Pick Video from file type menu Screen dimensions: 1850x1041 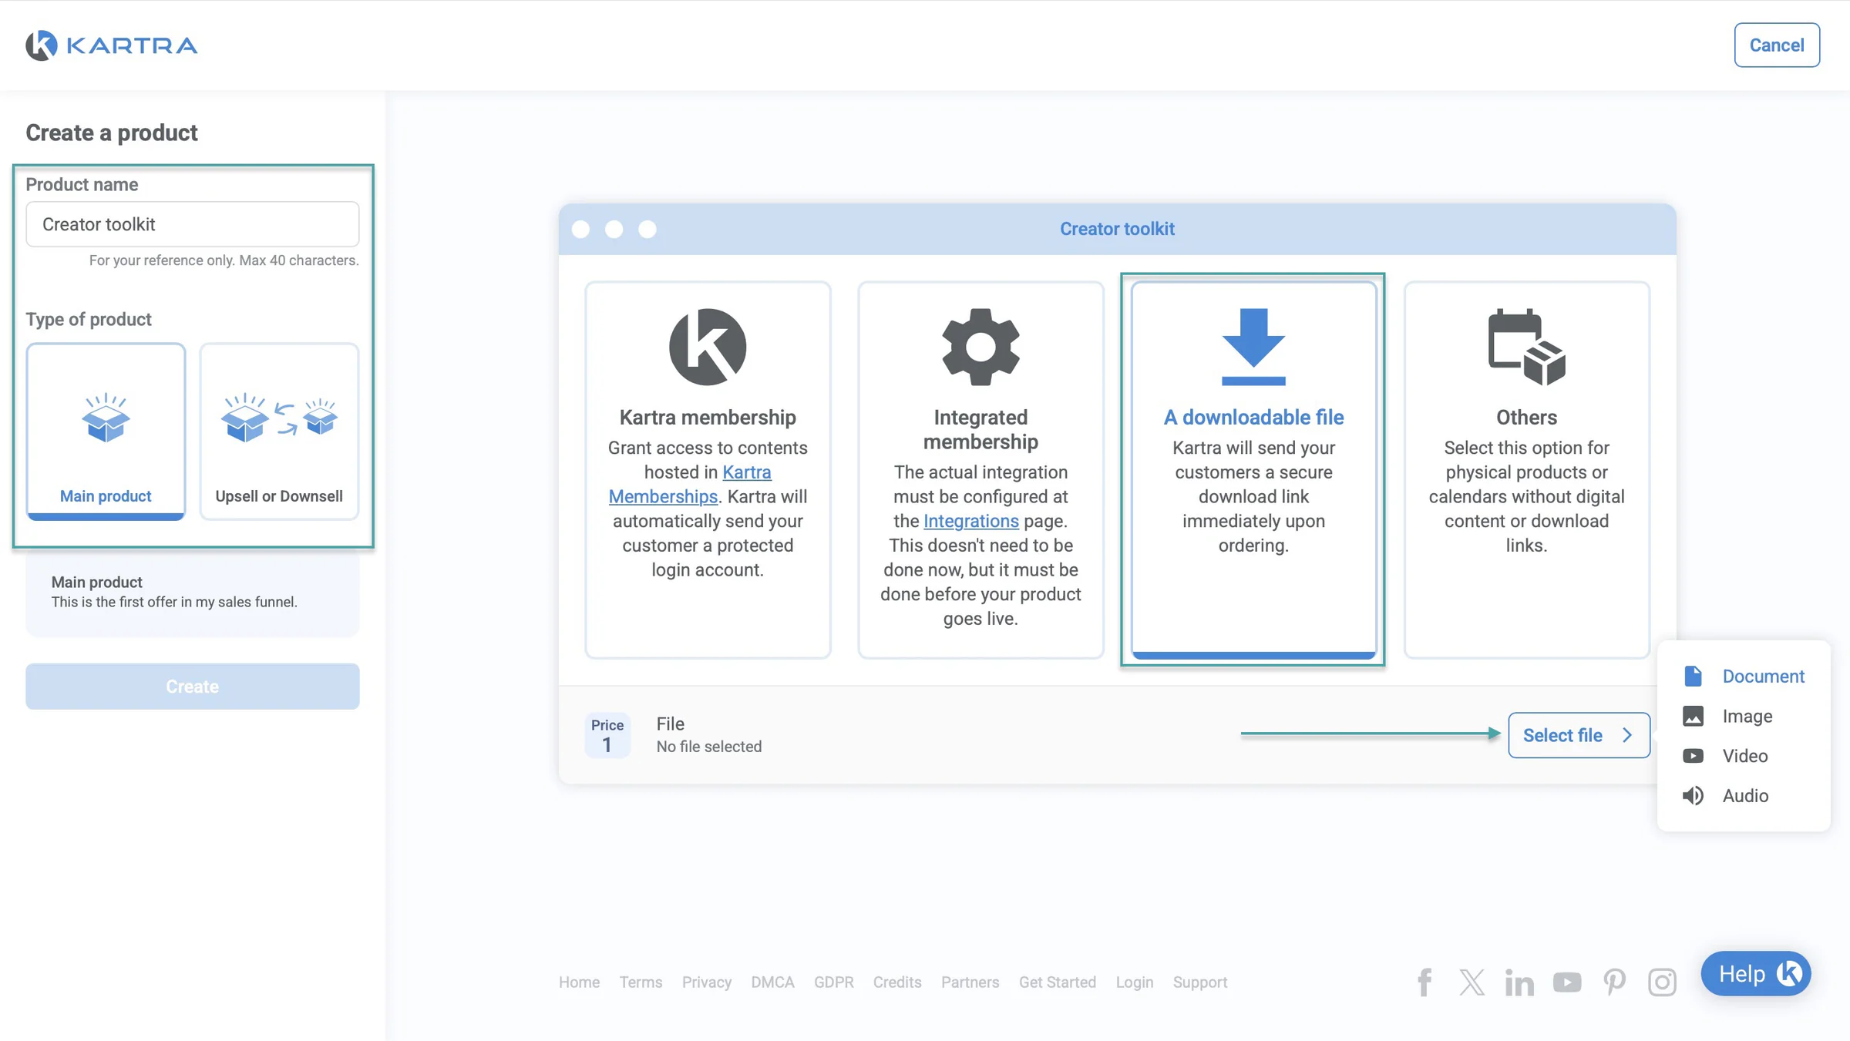(1744, 756)
